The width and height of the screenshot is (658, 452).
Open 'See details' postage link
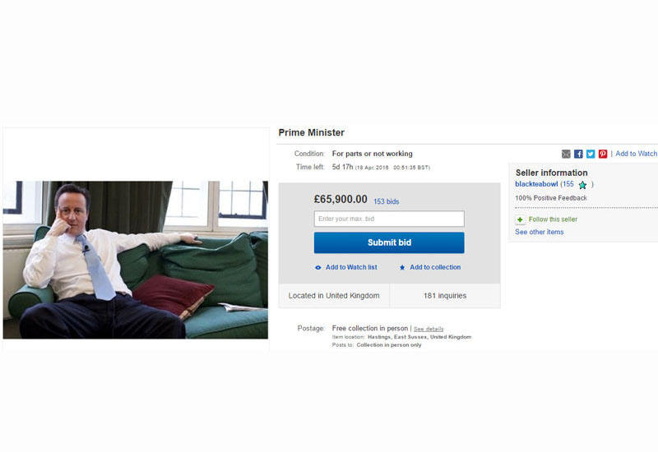(429, 330)
